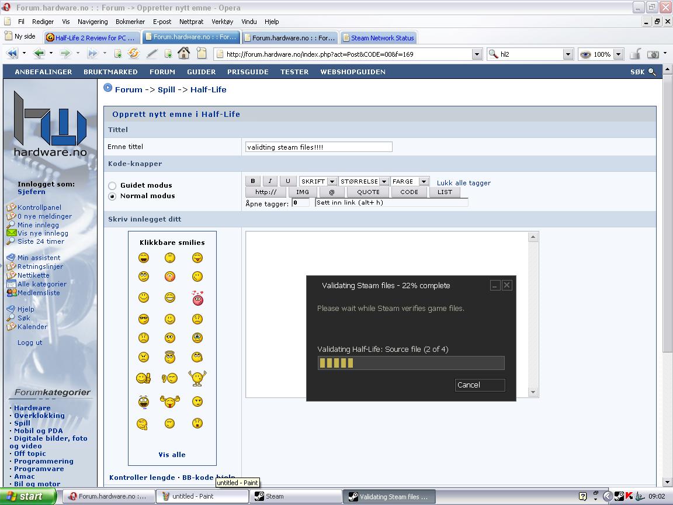Click the blue round icon before Forum breadcrumb
This screenshot has width=673, height=505.
(x=108, y=88)
